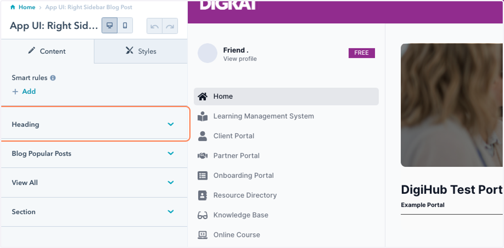Click the FREE badge button

tap(362, 53)
